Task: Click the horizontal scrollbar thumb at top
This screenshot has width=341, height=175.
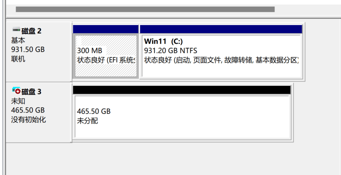Action: pos(145,9)
